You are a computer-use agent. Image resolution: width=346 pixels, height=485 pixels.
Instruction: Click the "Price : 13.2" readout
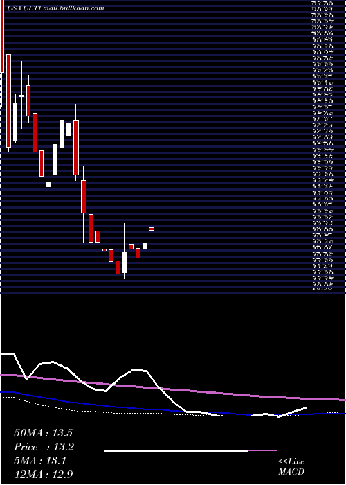tap(44, 447)
